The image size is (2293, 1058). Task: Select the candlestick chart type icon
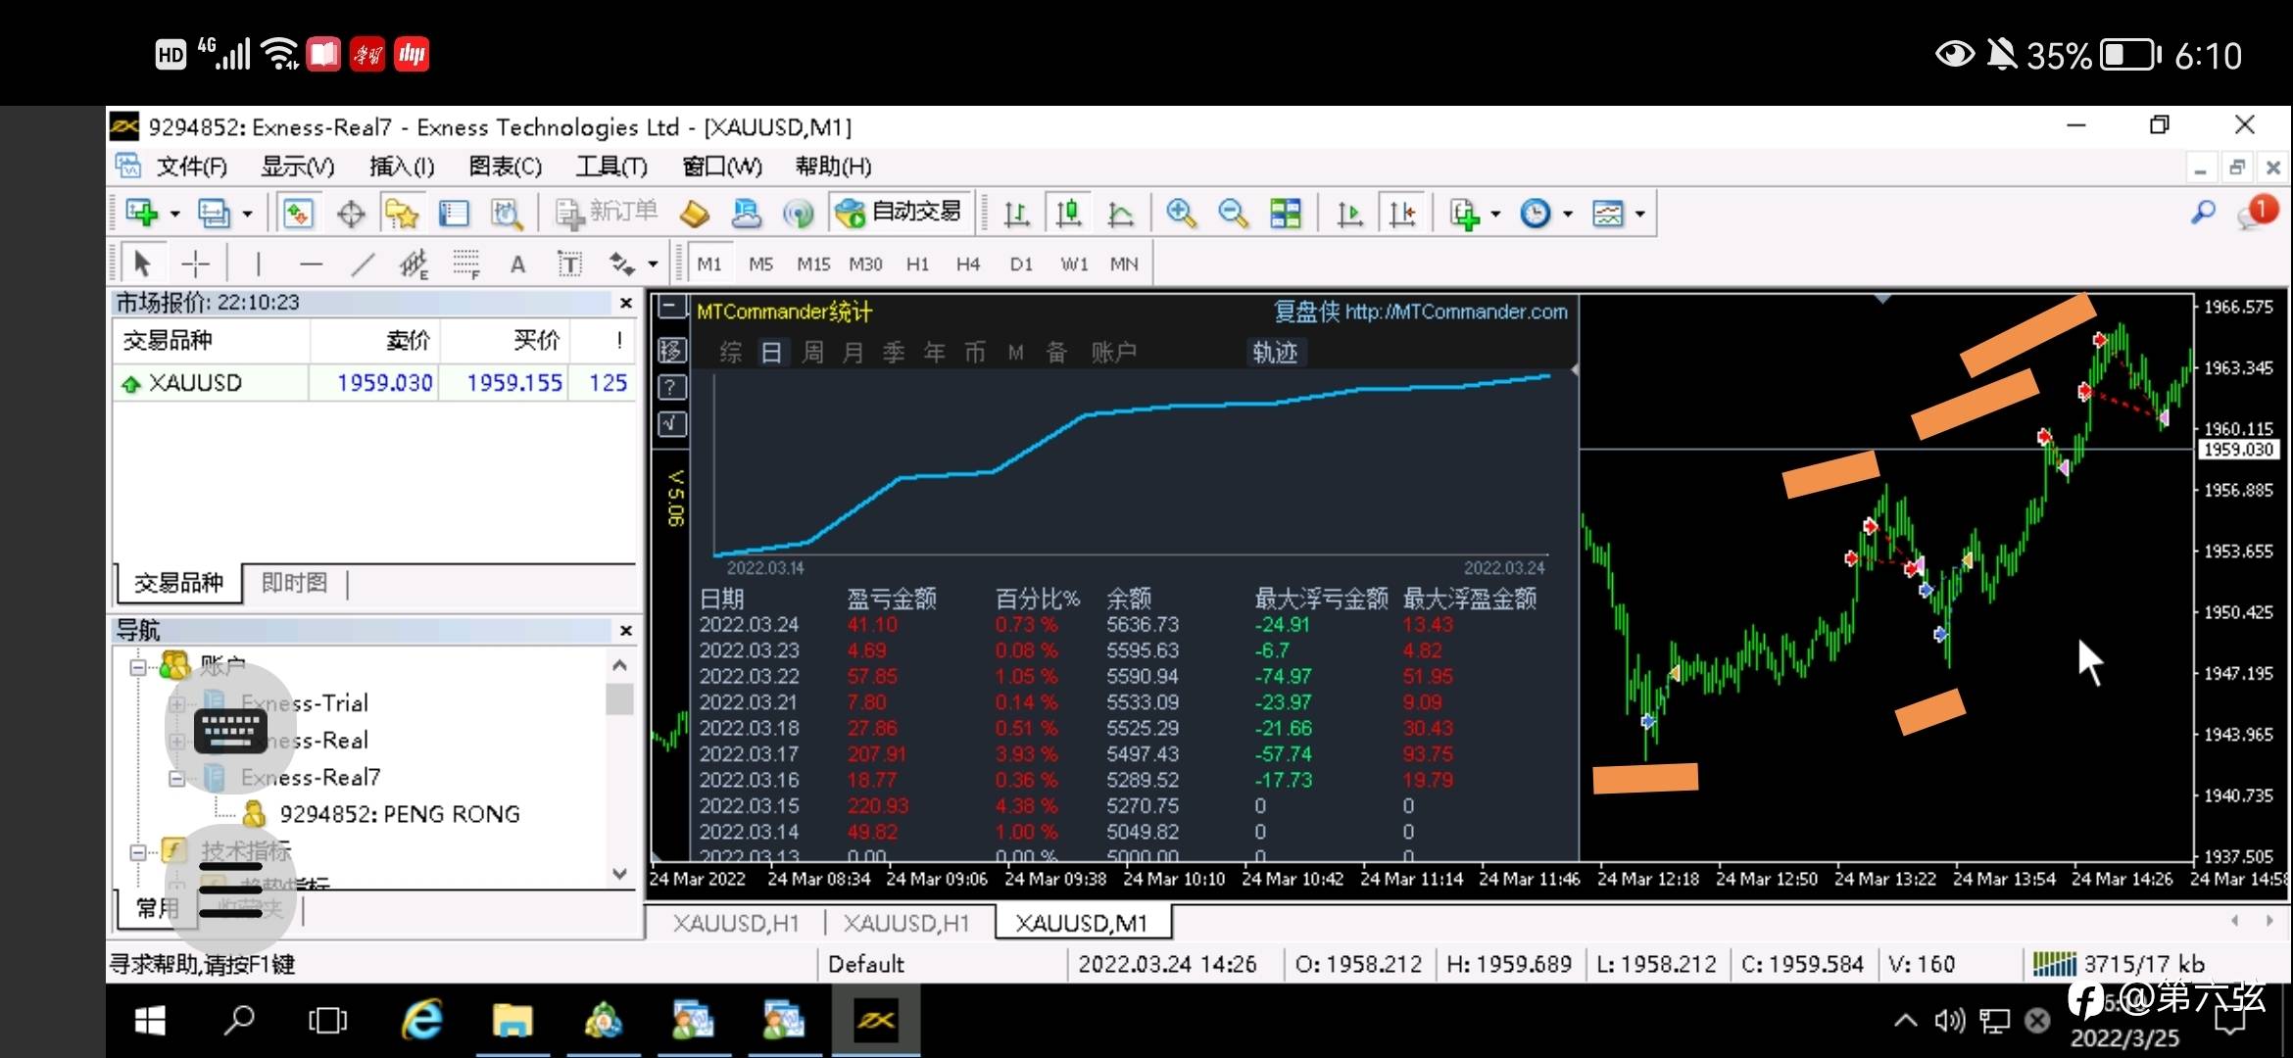pyautogui.click(x=1068, y=213)
